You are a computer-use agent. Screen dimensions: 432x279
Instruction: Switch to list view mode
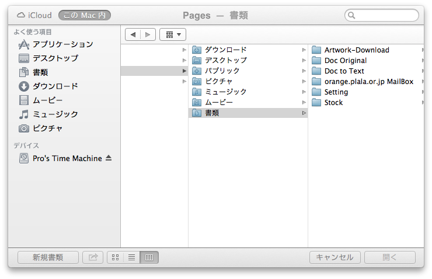[x=131, y=257]
